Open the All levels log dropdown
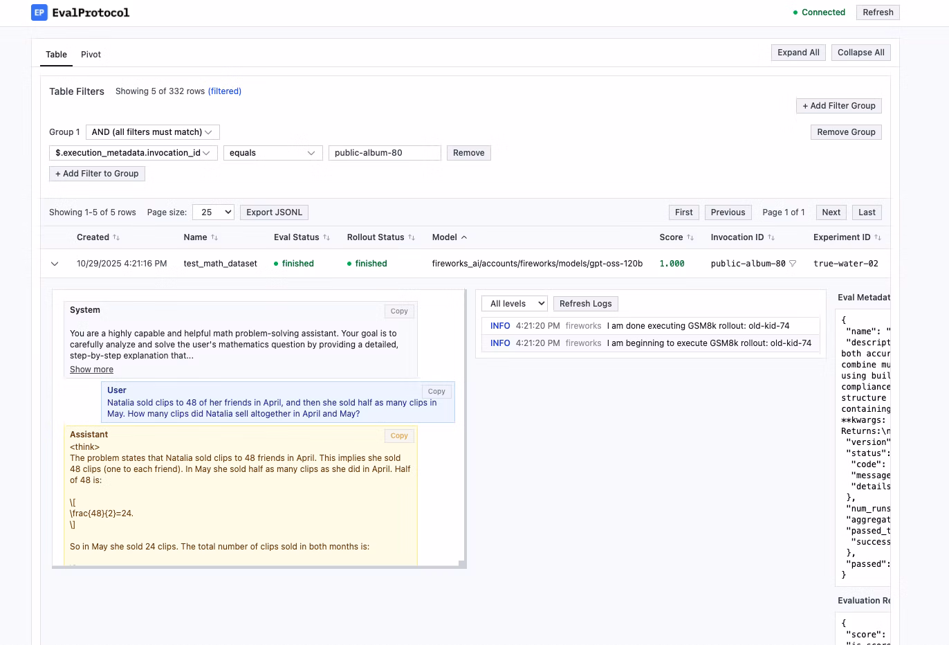 [515, 304]
